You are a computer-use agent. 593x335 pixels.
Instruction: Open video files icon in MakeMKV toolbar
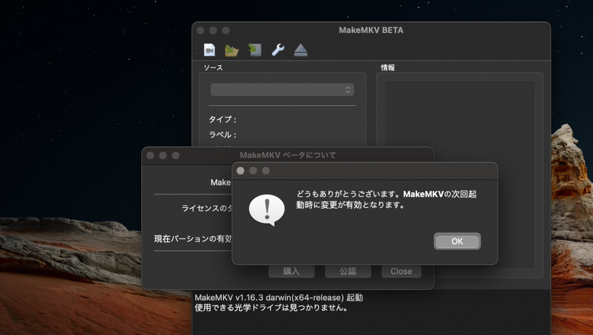[x=209, y=50]
